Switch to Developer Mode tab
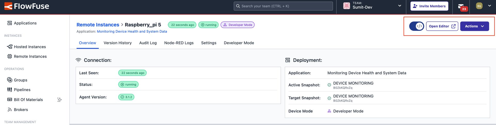Image resolution: width=496 pixels, height=125 pixels. [239, 43]
